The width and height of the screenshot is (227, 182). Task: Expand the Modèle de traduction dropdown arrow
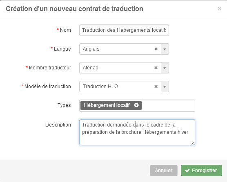tap(165, 87)
